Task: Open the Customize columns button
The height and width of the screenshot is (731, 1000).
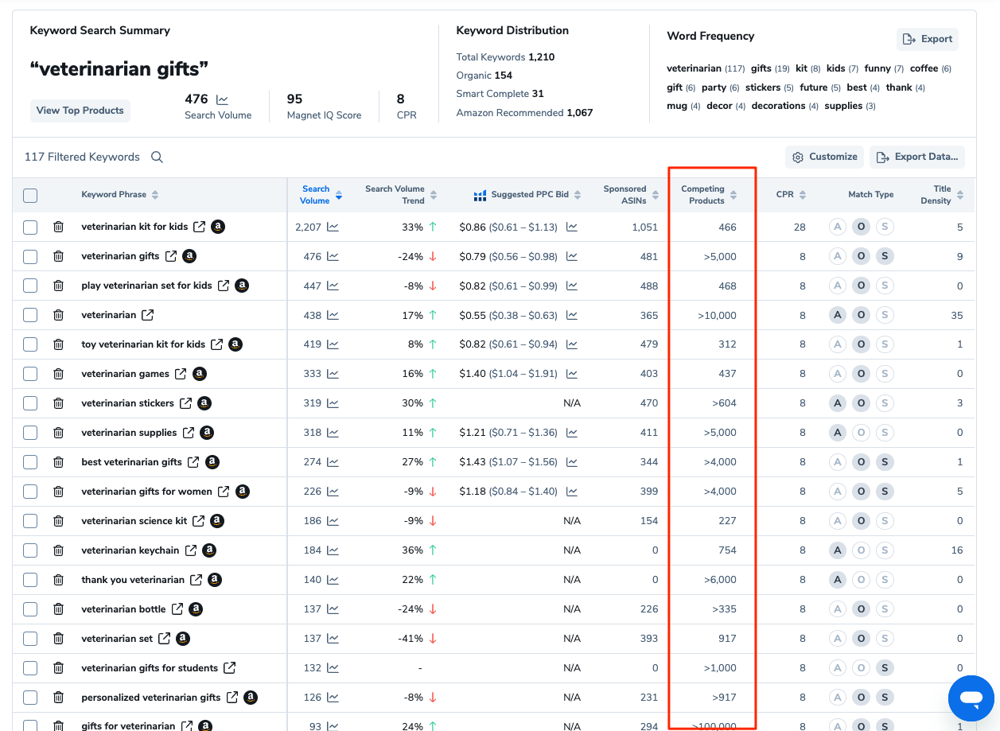Action: tap(824, 157)
